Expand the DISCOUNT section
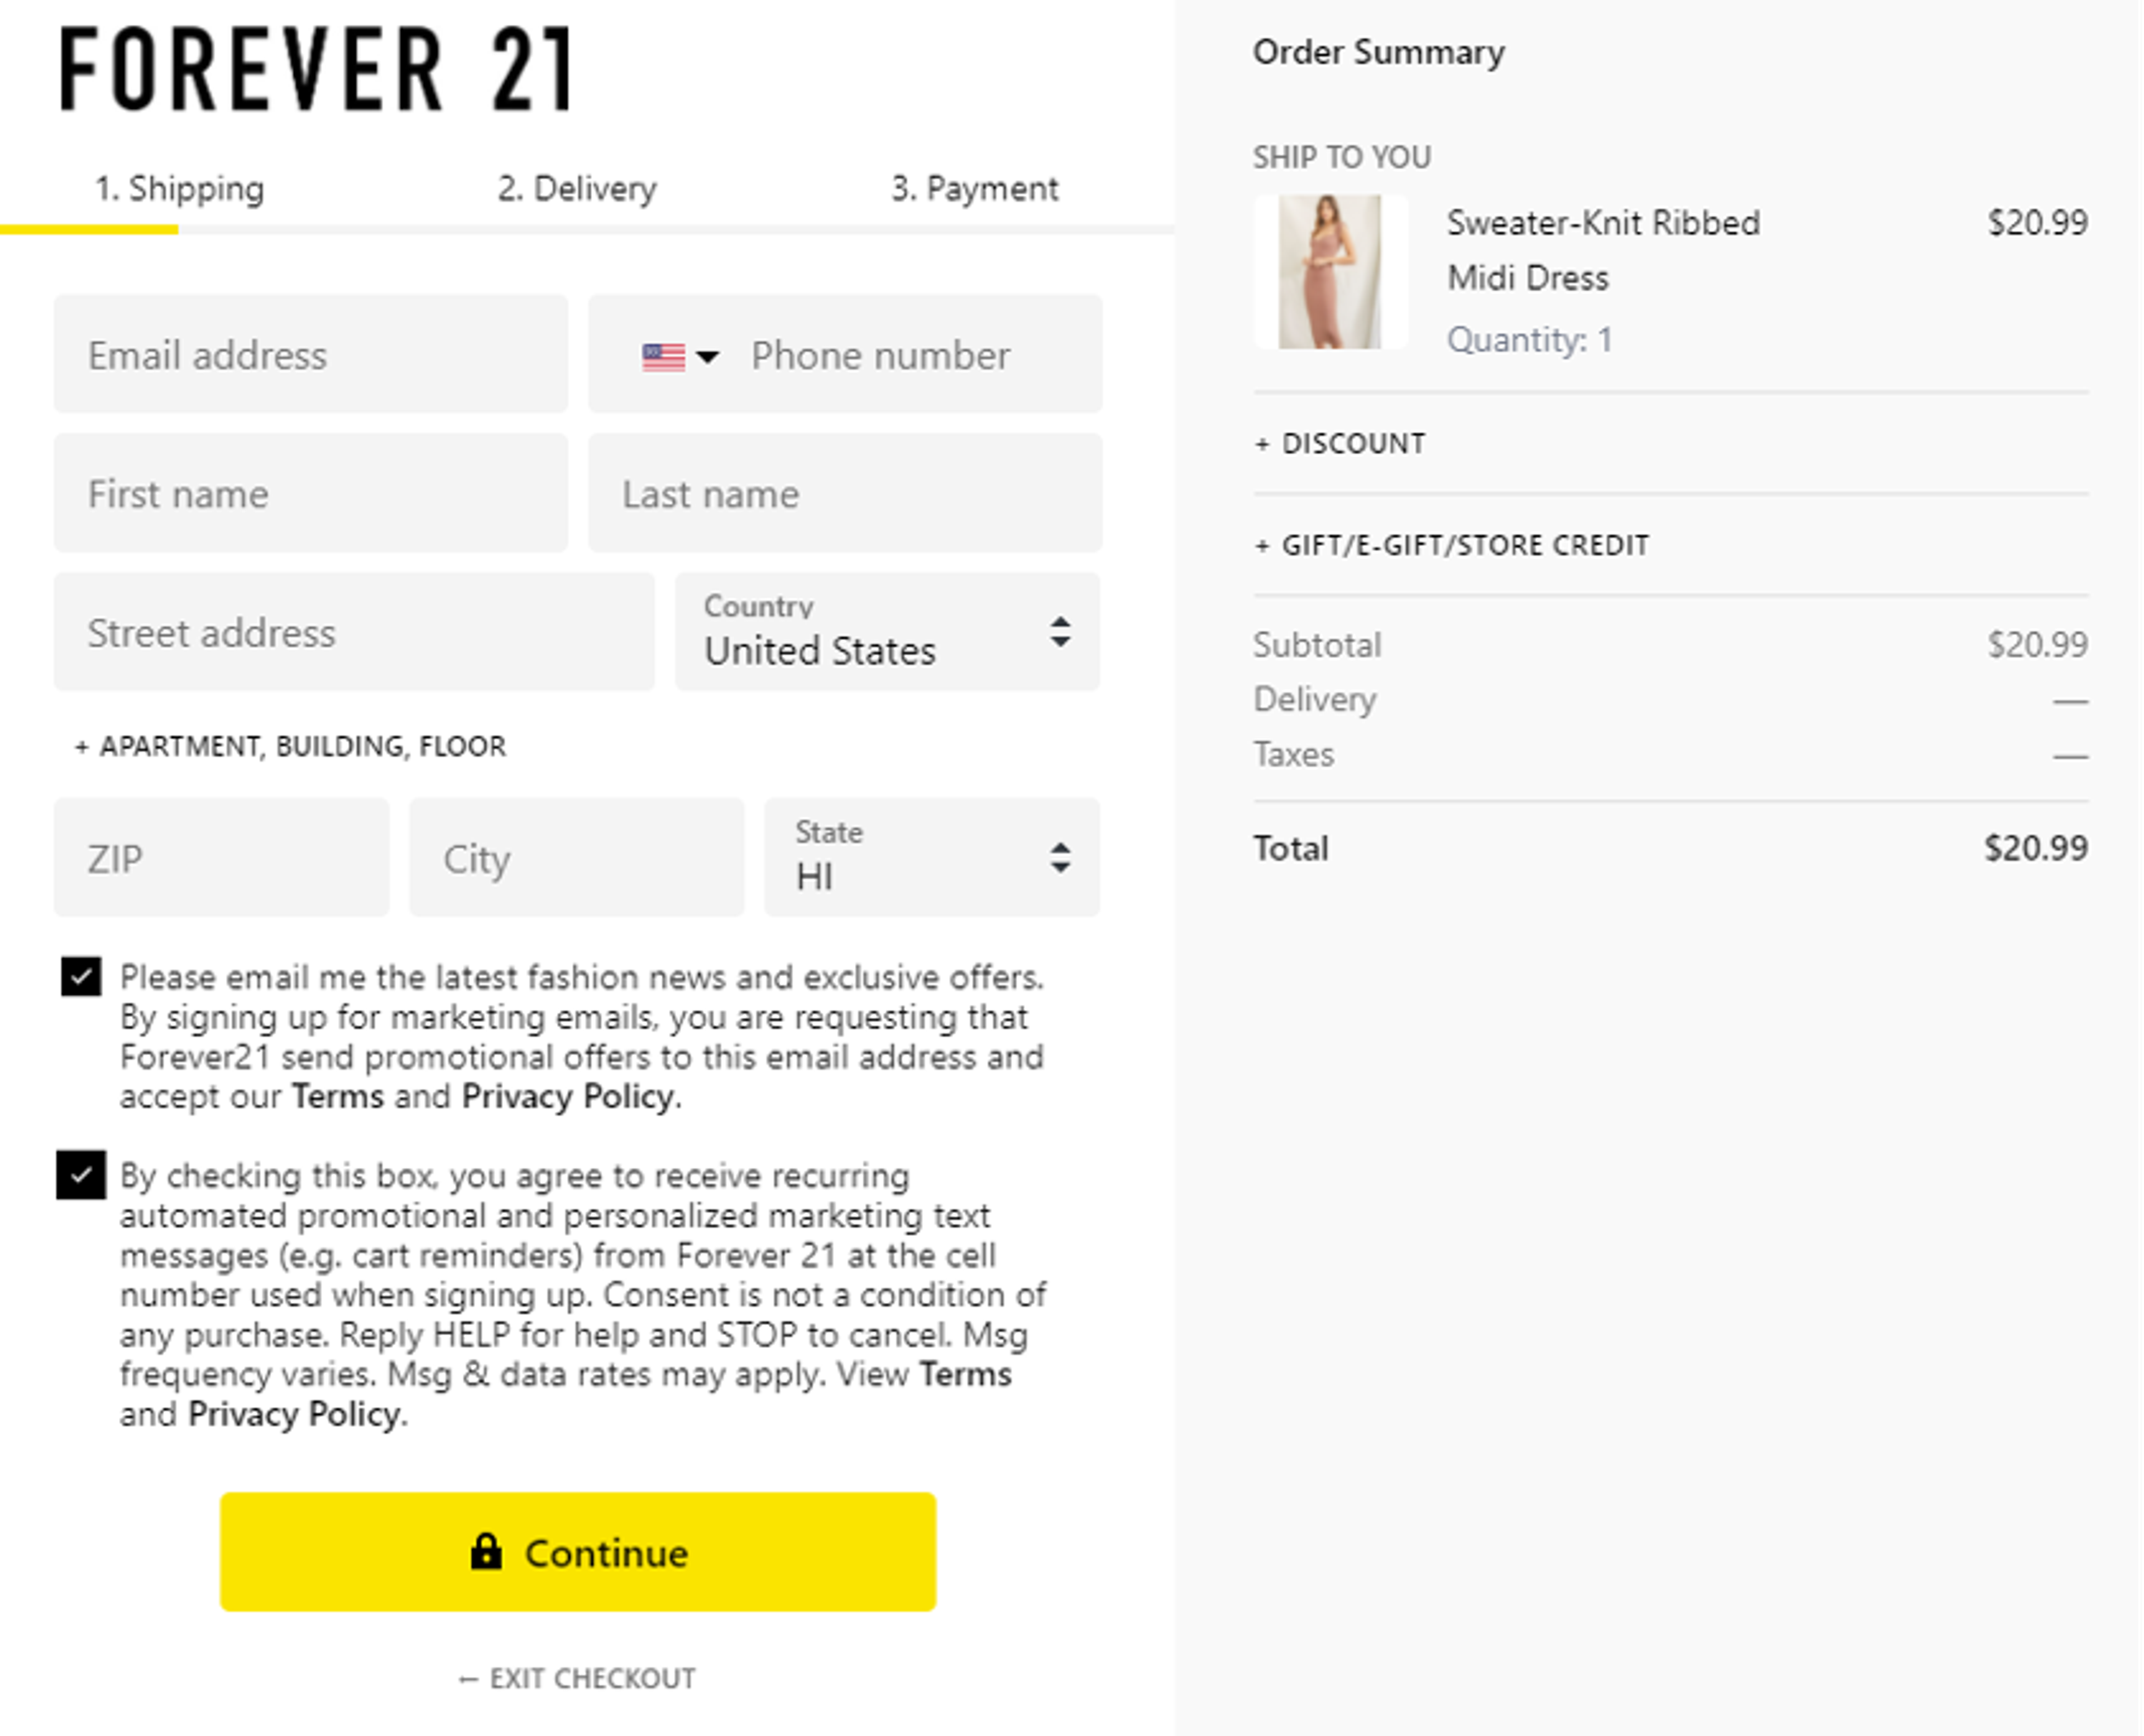 (x=1341, y=443)
